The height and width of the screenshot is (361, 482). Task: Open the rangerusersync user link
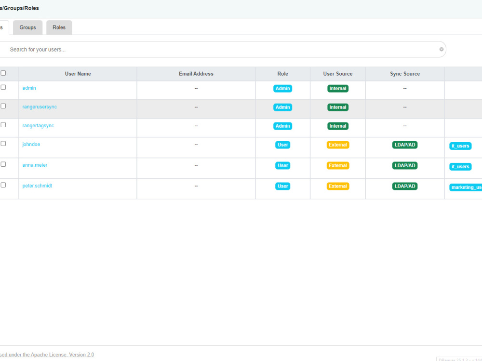[40, 107]
